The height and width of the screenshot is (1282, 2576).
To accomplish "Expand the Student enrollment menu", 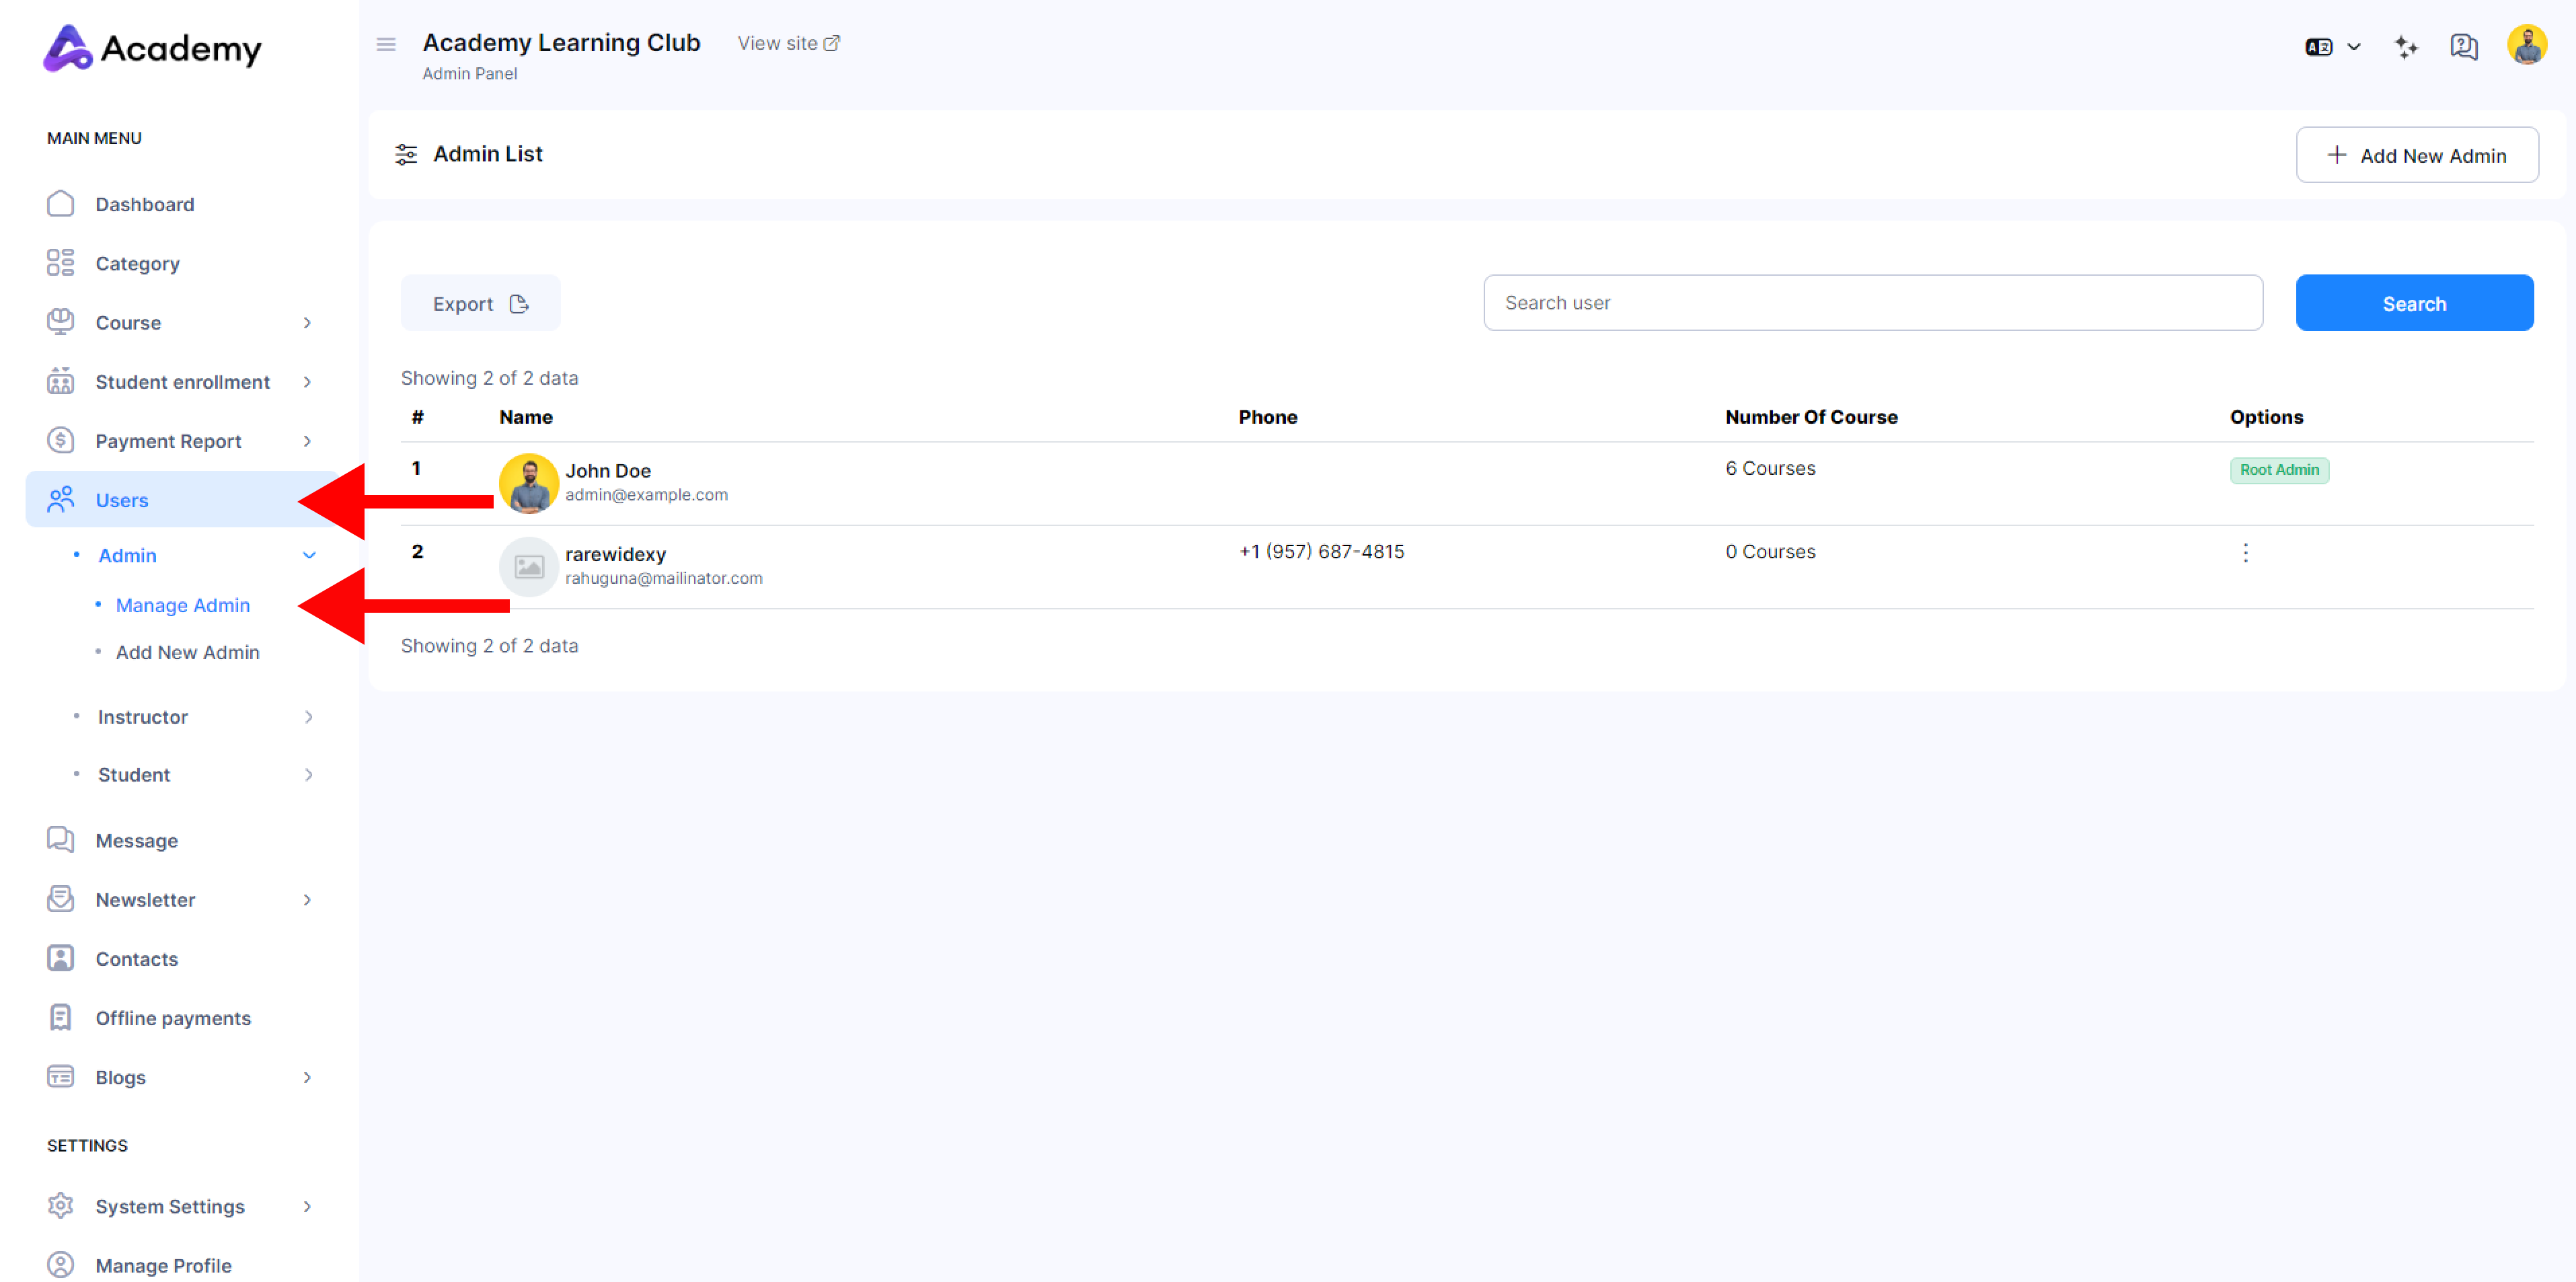I will click(307, 382).
